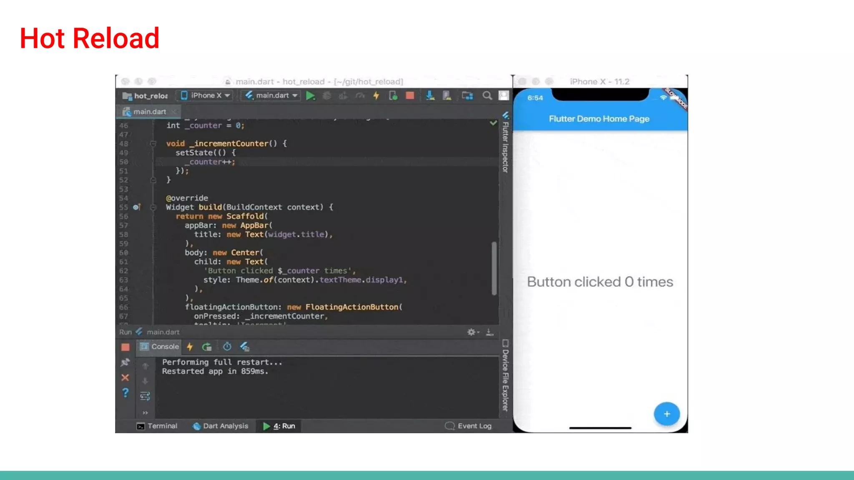Collapse the _incrementCounter method fold marker
This screenshot has height=480, width=854.
153,144
